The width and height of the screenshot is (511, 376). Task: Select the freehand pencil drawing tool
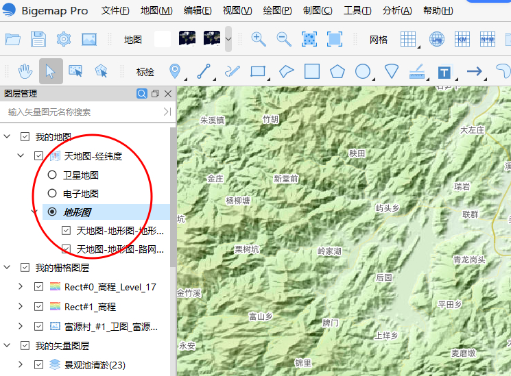pyautogui.click(x=233, y=71)
